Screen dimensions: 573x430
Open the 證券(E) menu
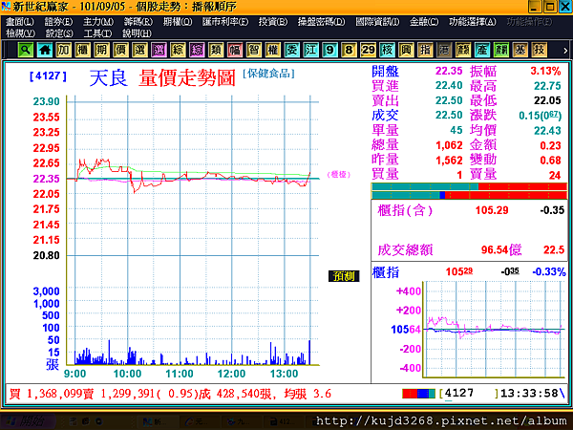(58, 22)
